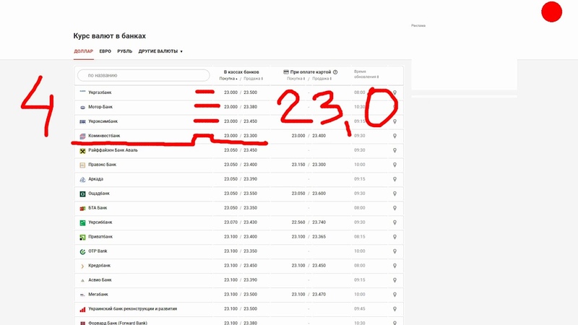This screenshot has width=578, height=325.
Task: Show Мегабанк location map pin
Action: [x=394, y=295]
